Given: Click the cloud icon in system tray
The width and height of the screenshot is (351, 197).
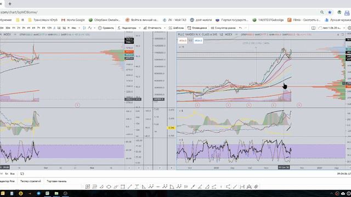Looking at the screenshot, I should pos(343,194).
